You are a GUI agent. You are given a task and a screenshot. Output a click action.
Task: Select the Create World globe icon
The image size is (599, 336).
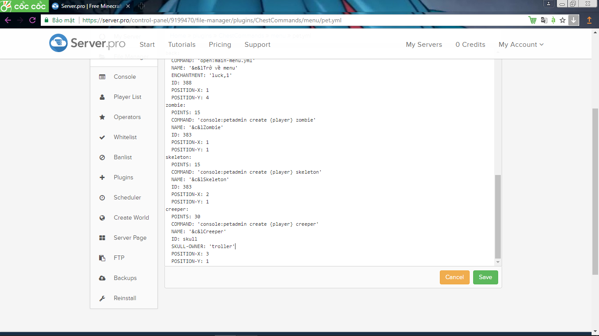[102, 218]
